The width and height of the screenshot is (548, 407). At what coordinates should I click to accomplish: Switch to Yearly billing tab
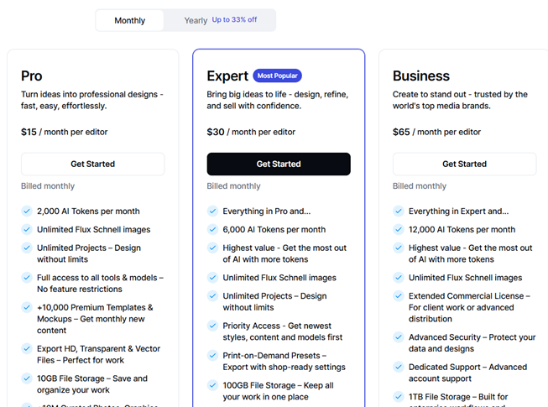click(x=196, y=20)
